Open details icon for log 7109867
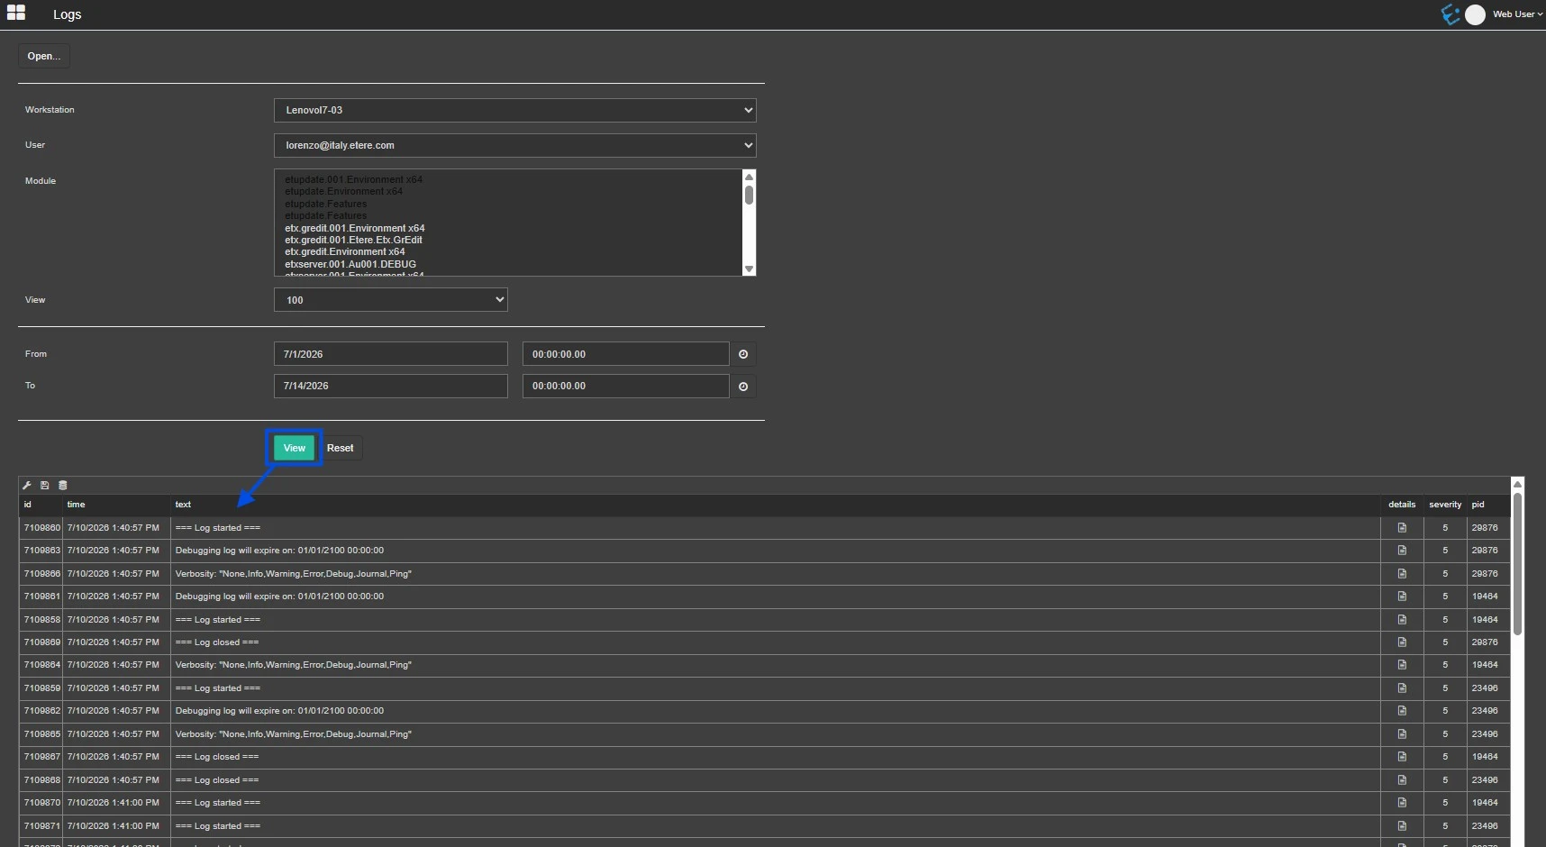 point(1402,757)
